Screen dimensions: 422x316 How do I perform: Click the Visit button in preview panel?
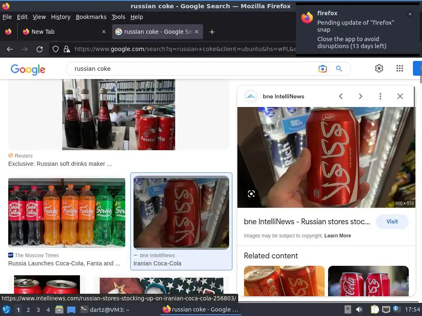pyautogui.click(x=392, y=222)
